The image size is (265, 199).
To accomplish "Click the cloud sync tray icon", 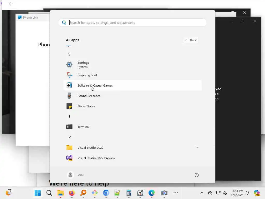I will [x=210, y=193].
